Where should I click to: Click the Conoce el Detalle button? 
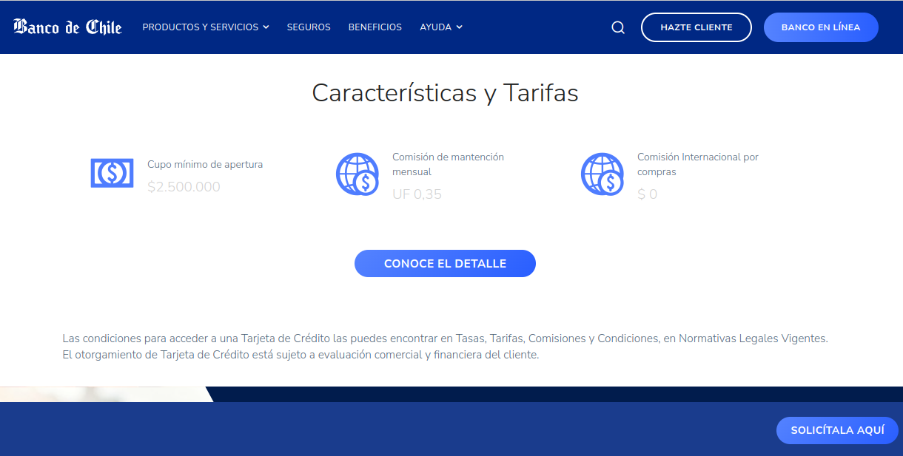[445, 264]
